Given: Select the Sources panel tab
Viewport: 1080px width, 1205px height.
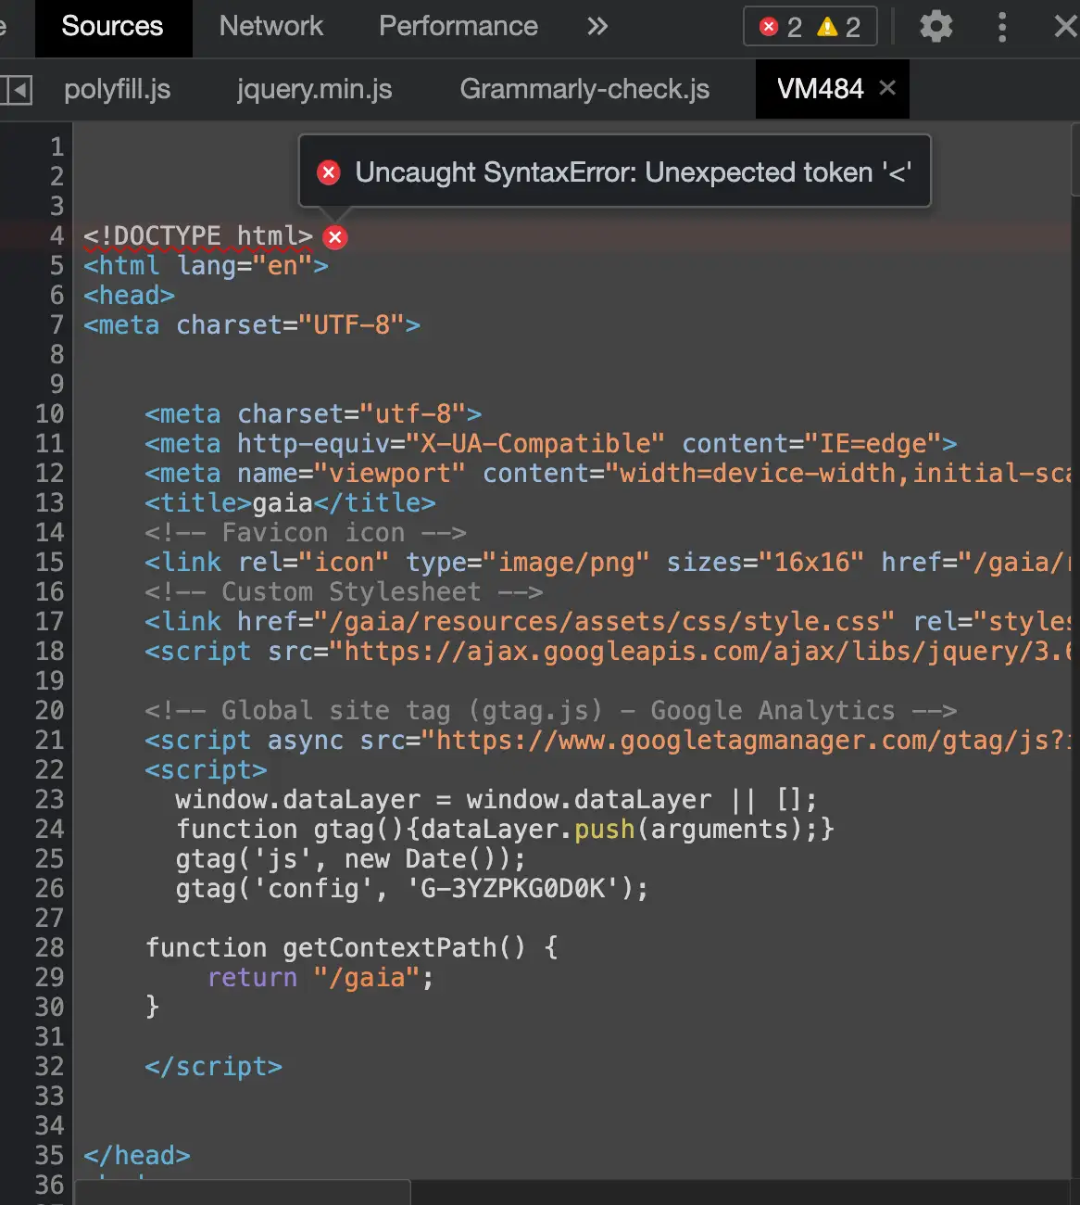Looking at the screenshot, I should [112, 26].
